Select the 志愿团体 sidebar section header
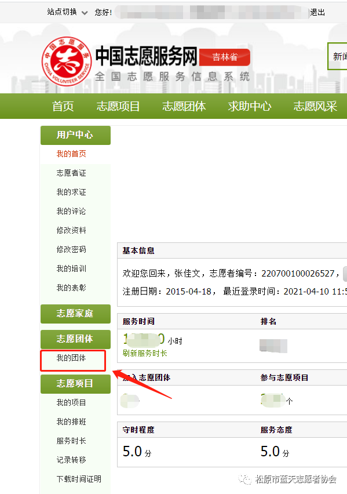 click(75, 339)
